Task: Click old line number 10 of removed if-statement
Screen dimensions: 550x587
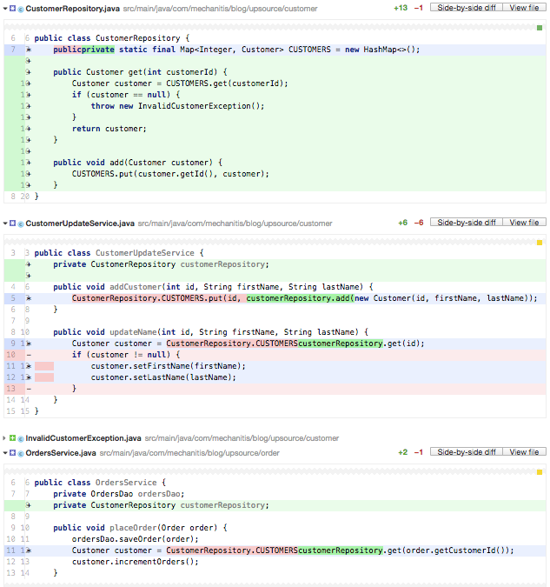Action: pyautogui.click(x=10, y=355)
